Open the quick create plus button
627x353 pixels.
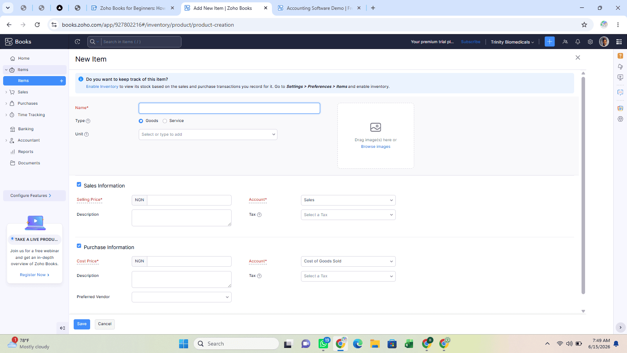(x=550, y=42)
